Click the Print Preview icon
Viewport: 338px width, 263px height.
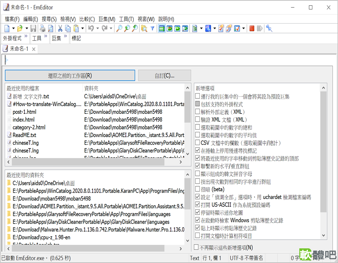(x=51, y=29)
